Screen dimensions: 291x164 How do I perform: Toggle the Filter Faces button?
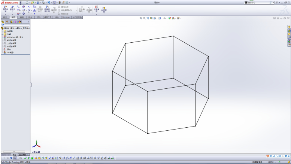[x=32, y=158]
